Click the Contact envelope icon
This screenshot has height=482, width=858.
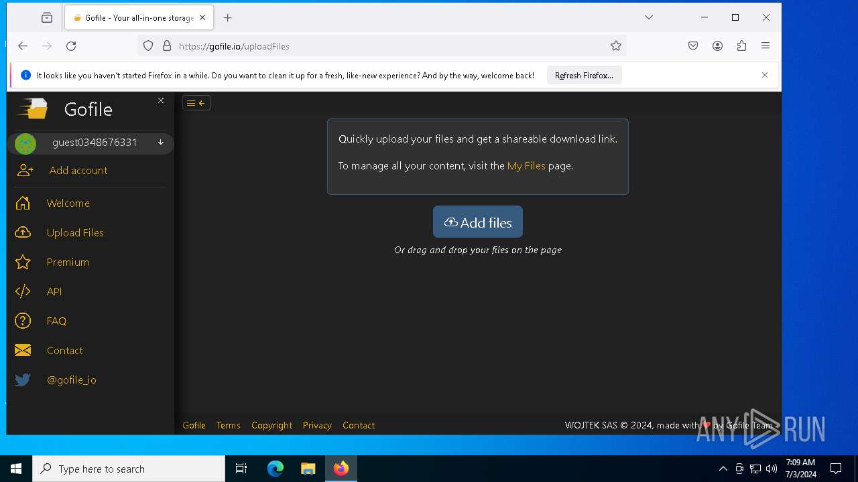coord(23,350)
